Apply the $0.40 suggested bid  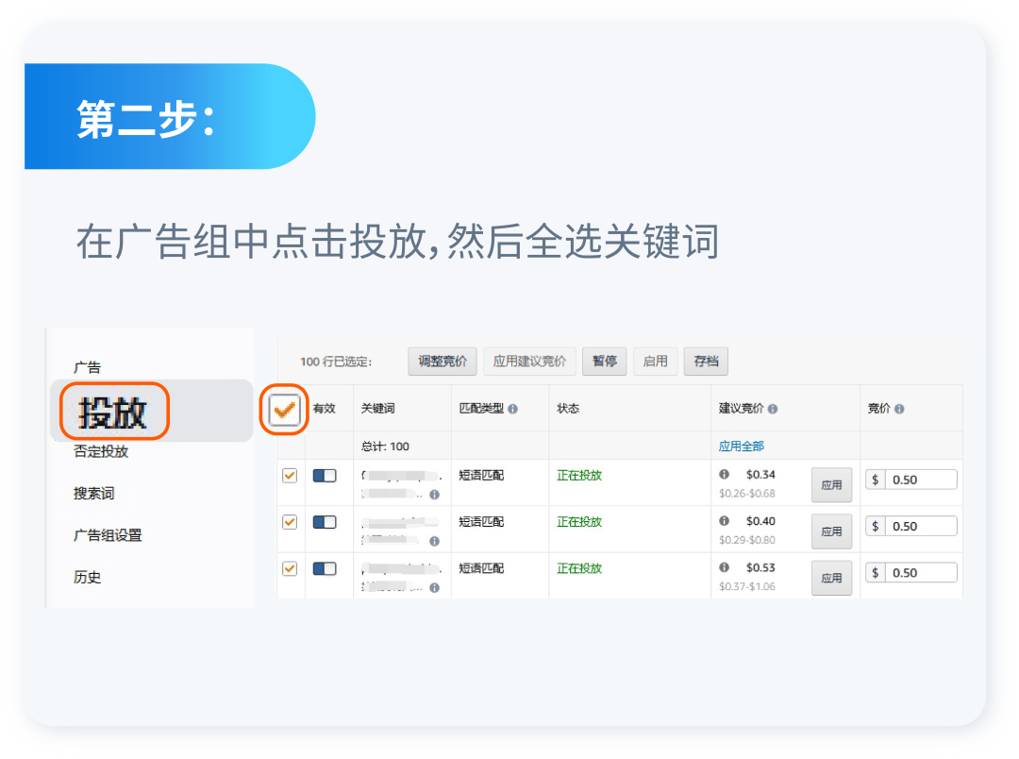831,531
